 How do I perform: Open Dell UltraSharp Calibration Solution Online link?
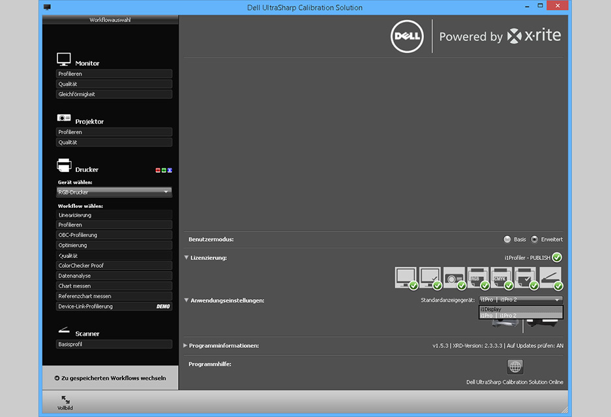[x=514, y=382]
